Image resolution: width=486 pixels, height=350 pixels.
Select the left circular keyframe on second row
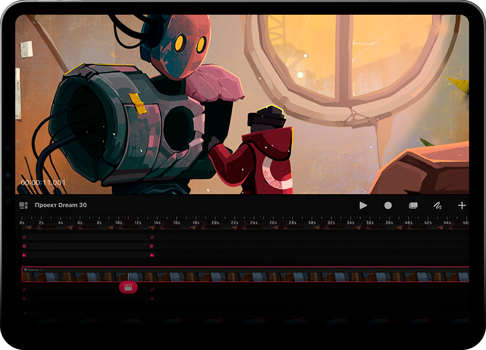24,246
